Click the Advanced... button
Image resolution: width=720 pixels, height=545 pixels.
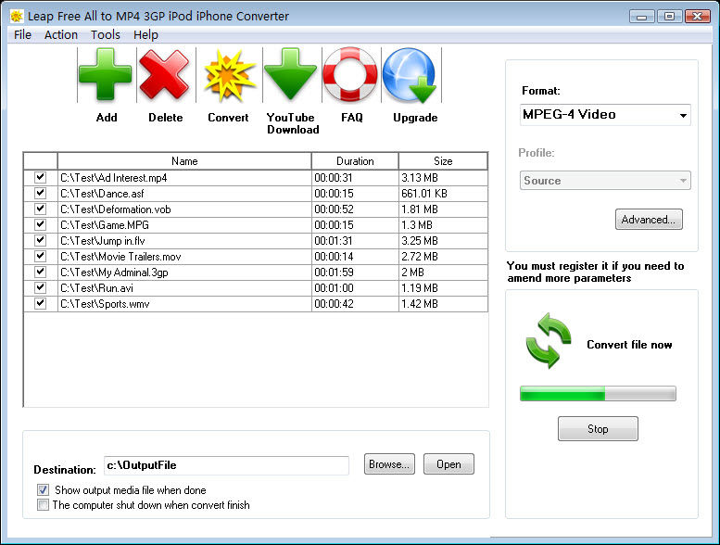649,220
